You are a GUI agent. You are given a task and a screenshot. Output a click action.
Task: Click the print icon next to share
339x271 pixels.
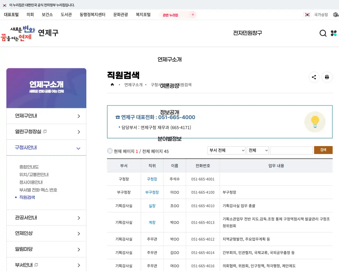[327, 77]
